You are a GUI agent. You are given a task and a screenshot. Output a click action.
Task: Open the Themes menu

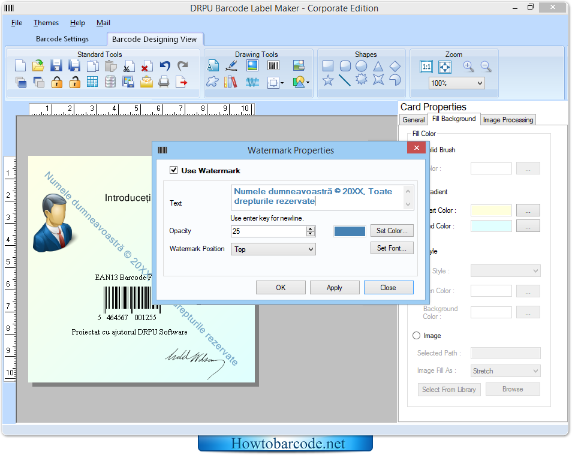[46, 23]
